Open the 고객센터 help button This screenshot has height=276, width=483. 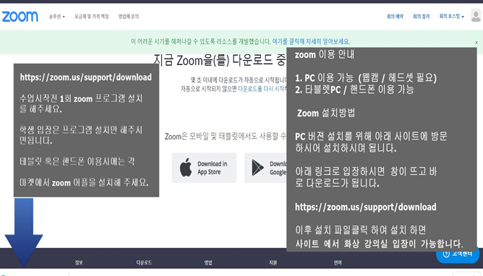[x=458, y=254]
